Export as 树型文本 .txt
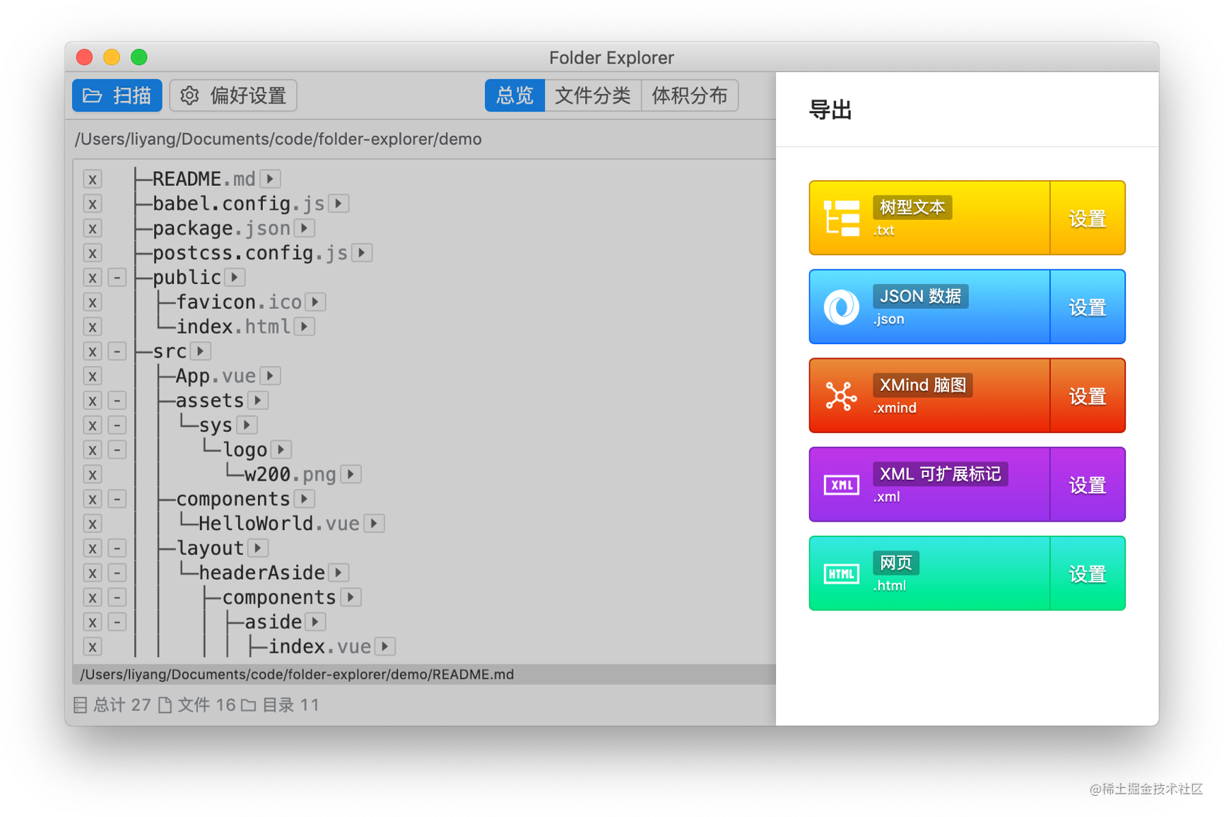The image size is (1224, 817). pos(929,218)
